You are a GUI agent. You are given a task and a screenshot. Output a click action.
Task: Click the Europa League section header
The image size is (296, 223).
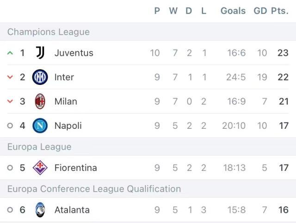tap(39, 147)
